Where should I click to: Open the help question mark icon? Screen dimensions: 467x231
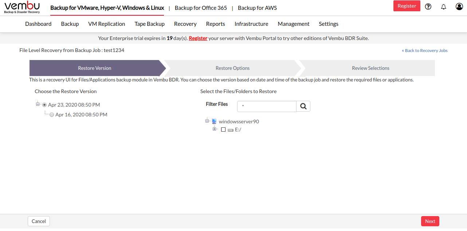pos(428,7)
